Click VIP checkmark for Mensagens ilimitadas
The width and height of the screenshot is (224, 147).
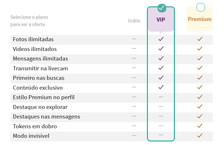pyautogui.click(x=161, y=58)
